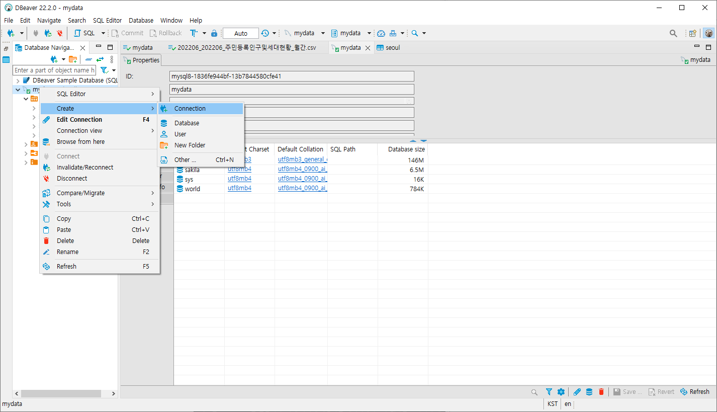Click the bottom toolbar edit pencil icon

point(577,392)
